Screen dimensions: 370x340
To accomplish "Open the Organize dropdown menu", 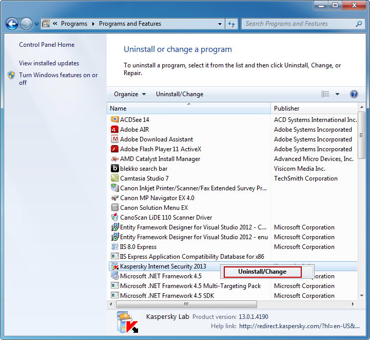I will pyautogui.click(x=129, y=94).
